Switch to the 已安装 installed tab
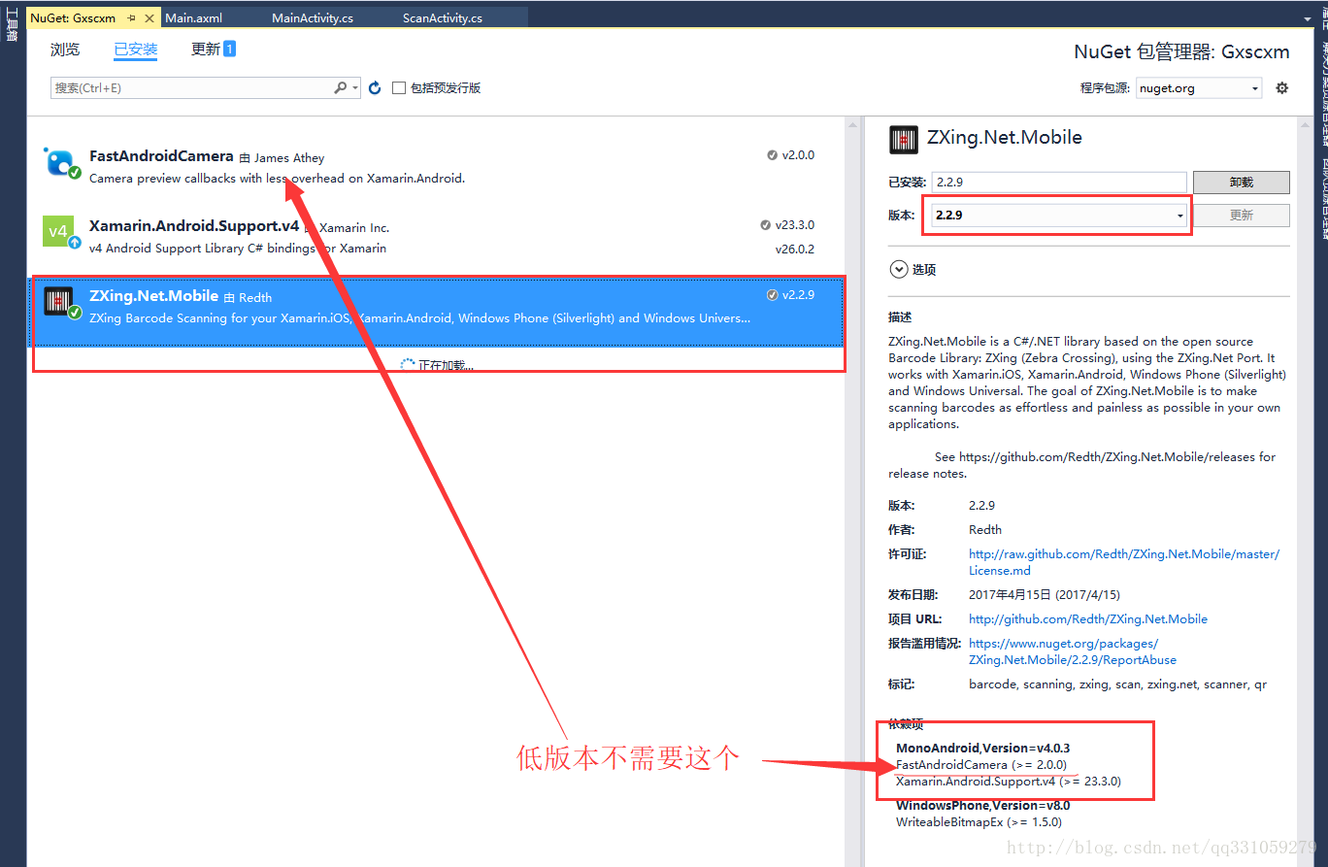Screen dimensions: 1328x867 (136, 50)
